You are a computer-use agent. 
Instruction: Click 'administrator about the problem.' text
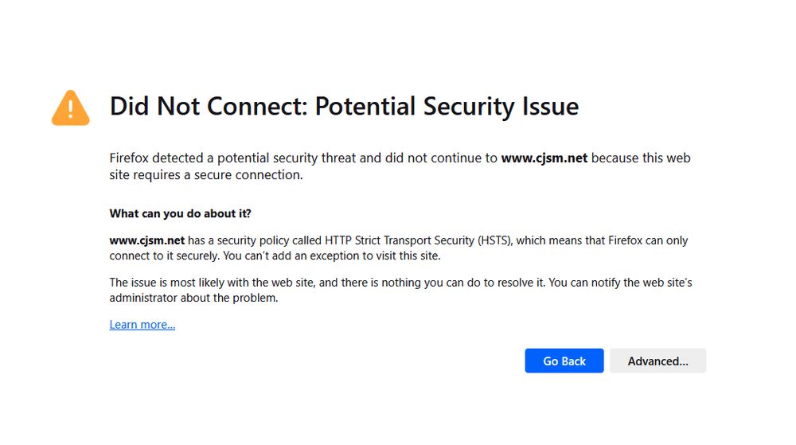[193, 298]
